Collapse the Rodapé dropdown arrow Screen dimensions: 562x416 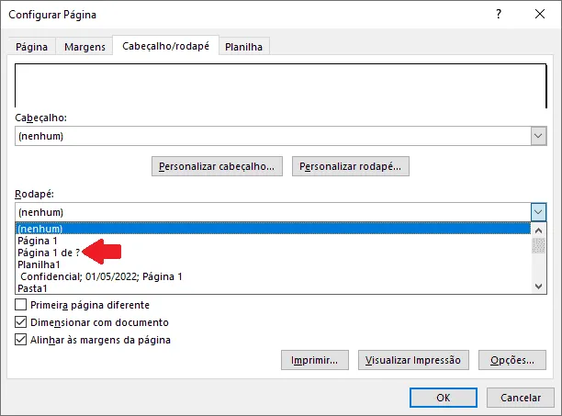(x=538, y=212)
